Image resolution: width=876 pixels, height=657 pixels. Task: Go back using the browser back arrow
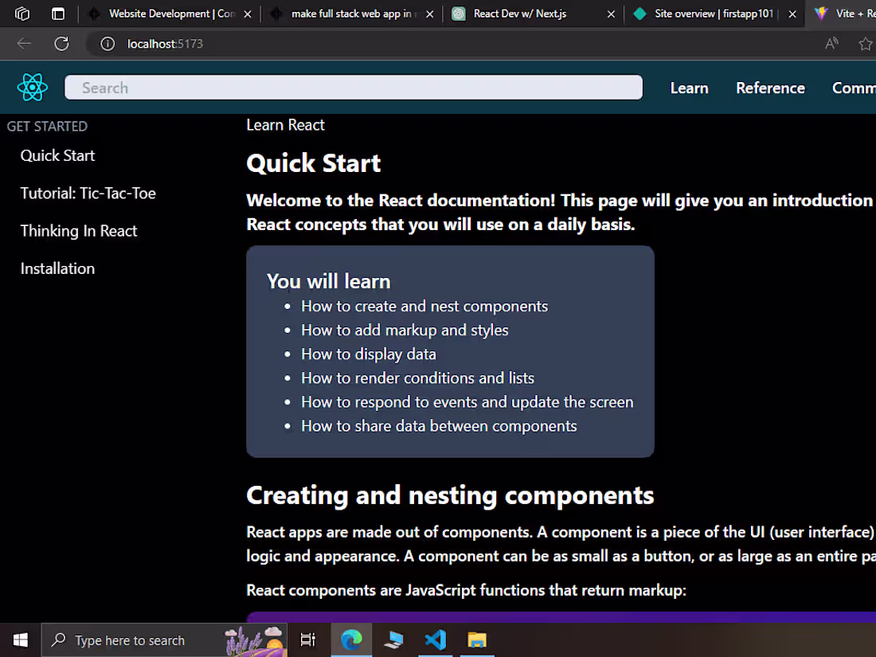23,44
